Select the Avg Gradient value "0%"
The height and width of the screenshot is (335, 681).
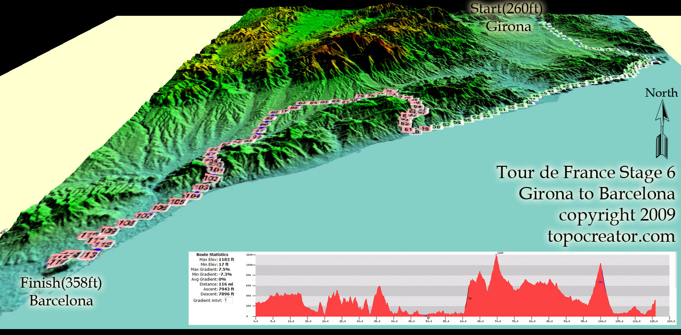[x=222, y=279]
